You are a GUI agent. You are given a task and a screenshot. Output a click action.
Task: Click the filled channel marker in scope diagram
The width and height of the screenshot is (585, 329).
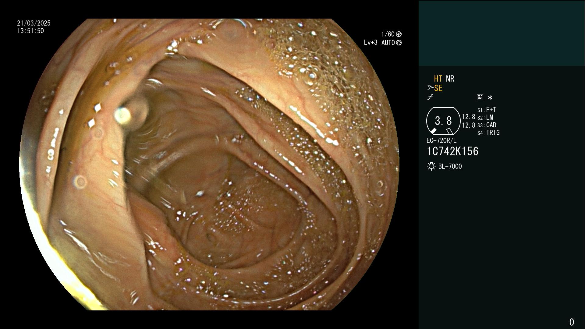433,131
